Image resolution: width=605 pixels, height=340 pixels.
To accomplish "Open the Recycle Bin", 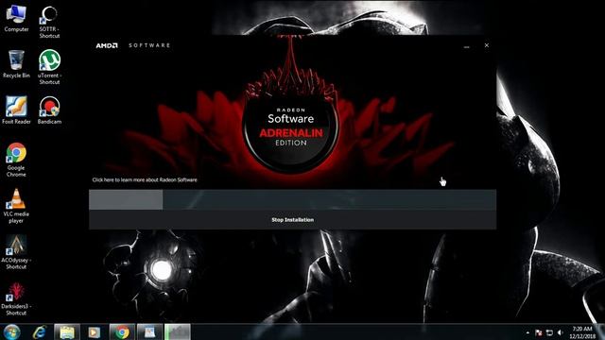I will pyautogui.click(x=16, y=64).
